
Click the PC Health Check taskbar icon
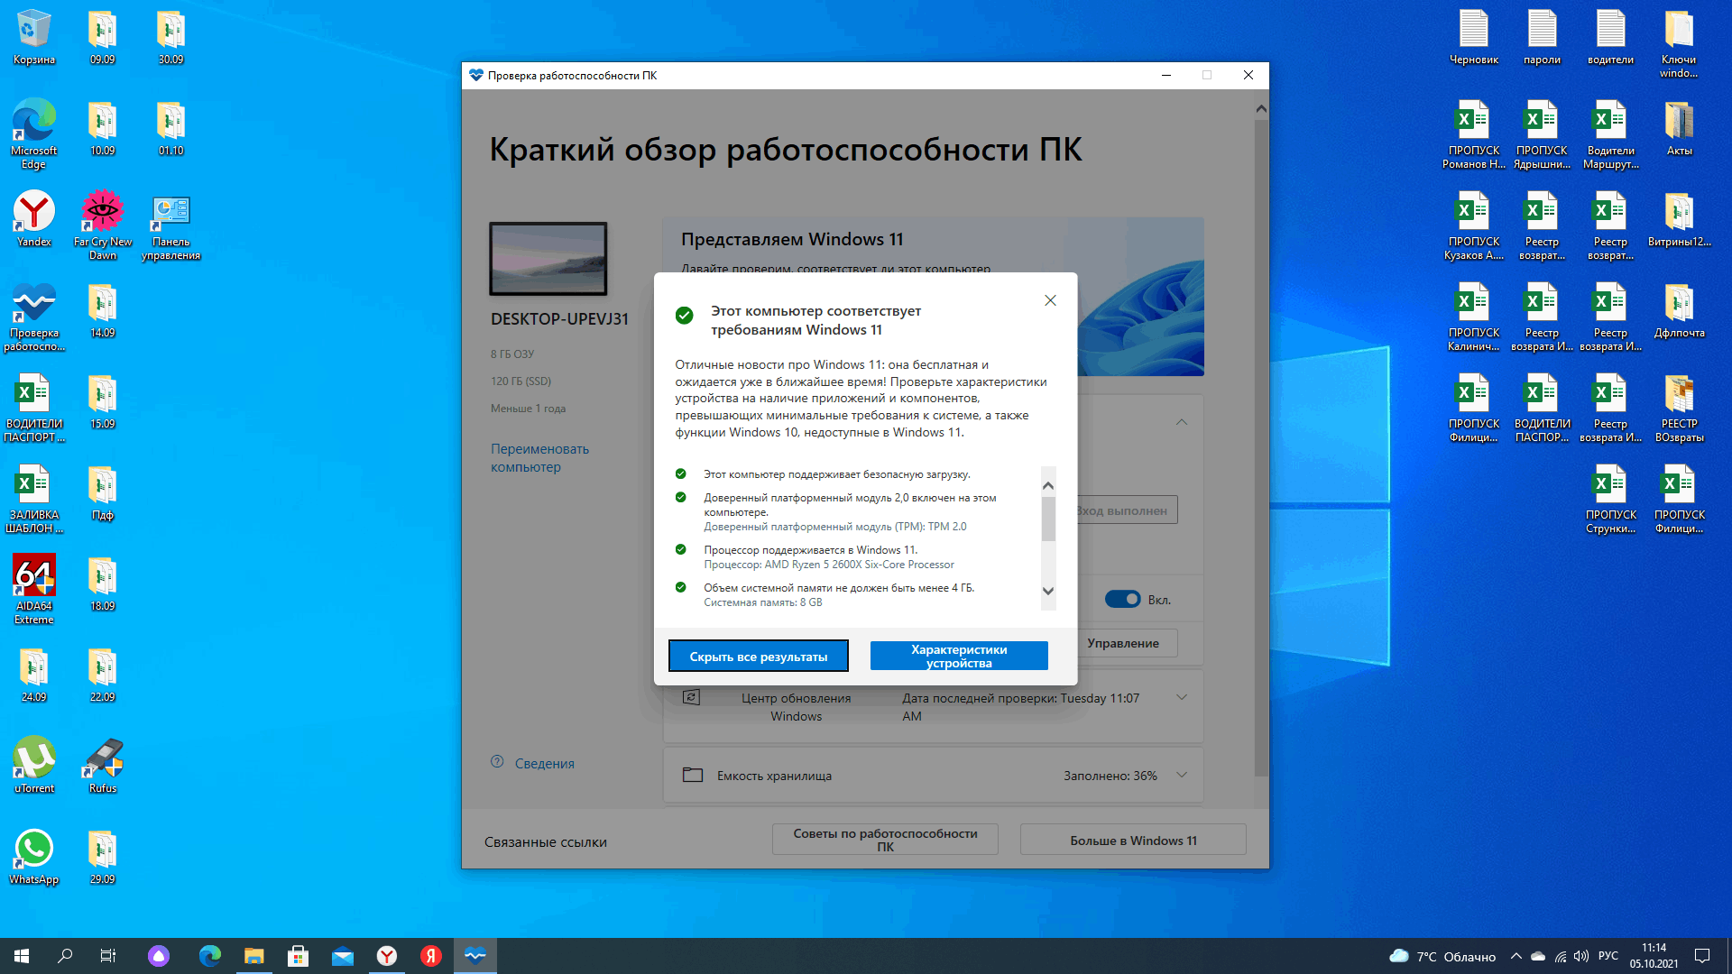(475, 956)
